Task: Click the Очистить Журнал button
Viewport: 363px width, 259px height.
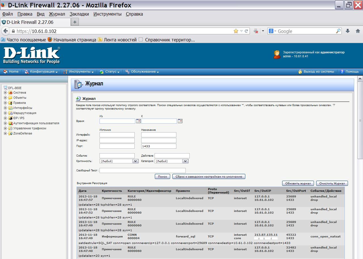Action: pyautogui.click(x=332, y=183)
